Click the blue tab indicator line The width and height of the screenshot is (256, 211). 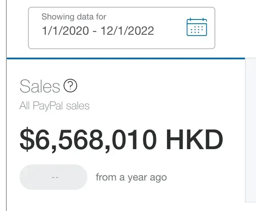[x=126, y=58]
